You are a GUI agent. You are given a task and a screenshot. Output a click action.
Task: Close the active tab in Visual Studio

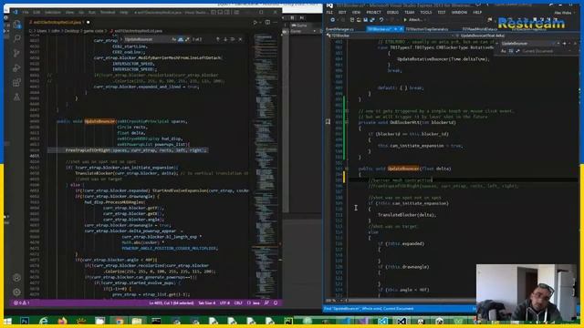point(401,29)
